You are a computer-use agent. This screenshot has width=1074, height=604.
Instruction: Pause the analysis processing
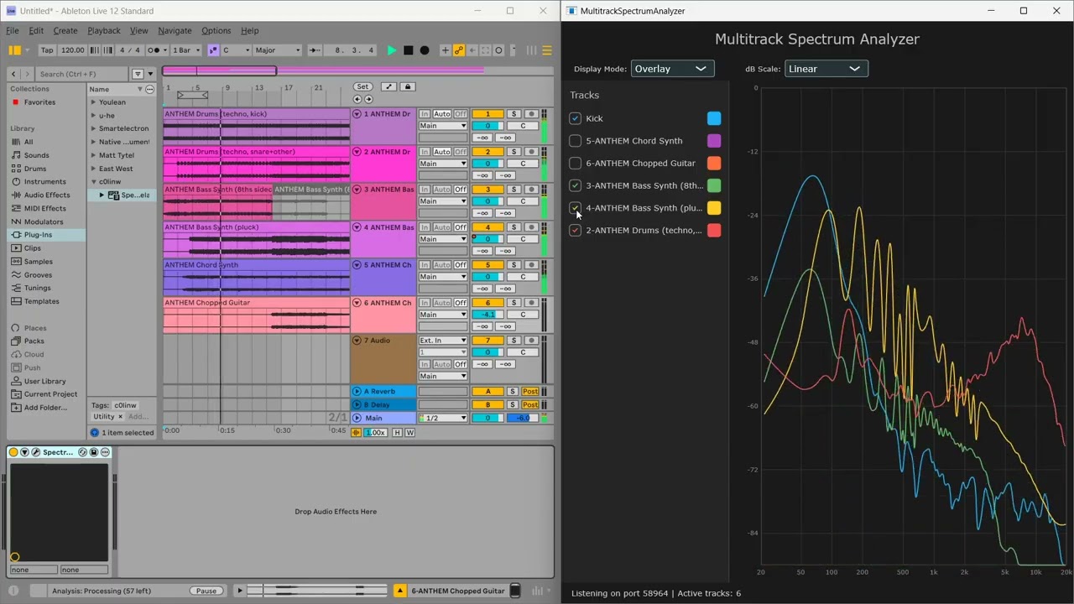(206, 591)
